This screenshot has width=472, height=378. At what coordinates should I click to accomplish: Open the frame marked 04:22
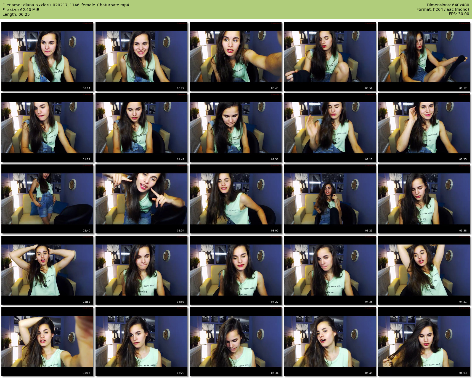pyautogui.click(x=236, y=270)
